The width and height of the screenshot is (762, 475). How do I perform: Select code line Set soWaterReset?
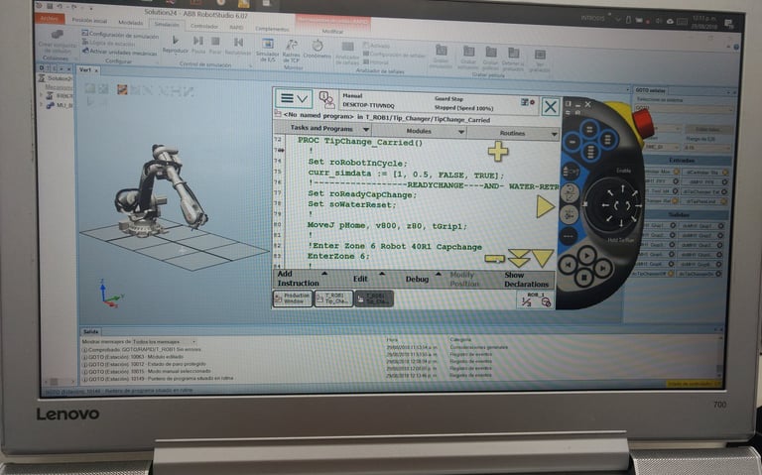(x=352, y=204)
